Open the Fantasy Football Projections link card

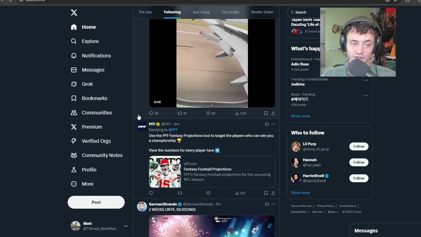tap(212, 172)
